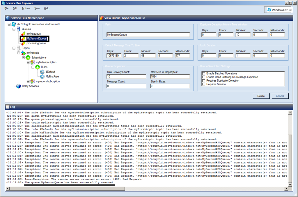Click the Relay Services globe icon
The width and height of the screenshot is (298, 197).
click(x=18, y=86)
